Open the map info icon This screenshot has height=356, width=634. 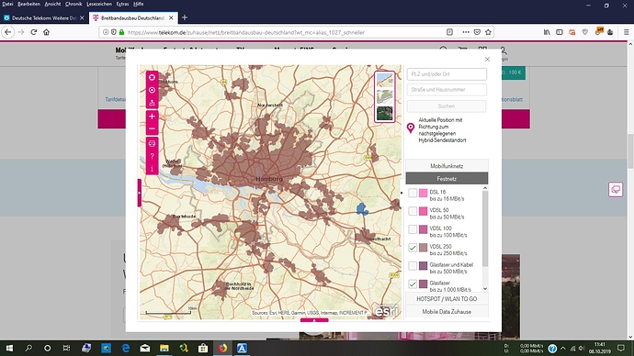[x=152, y=168]
